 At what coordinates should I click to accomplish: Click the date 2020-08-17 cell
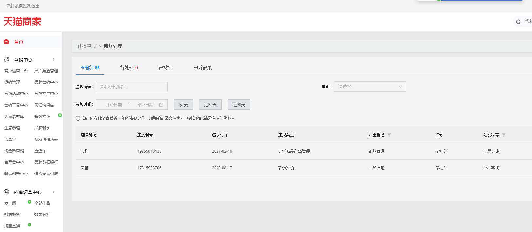pyautogui.click(x=222, y=168)
